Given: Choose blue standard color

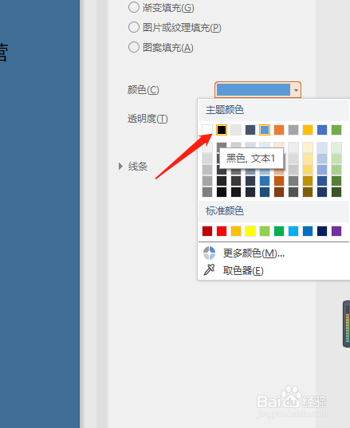Looking at the screenshot, I should [308, 231].
